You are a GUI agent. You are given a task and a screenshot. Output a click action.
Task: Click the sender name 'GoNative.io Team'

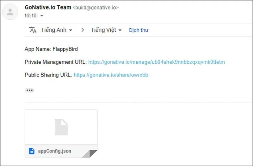(x=48, y=7)
